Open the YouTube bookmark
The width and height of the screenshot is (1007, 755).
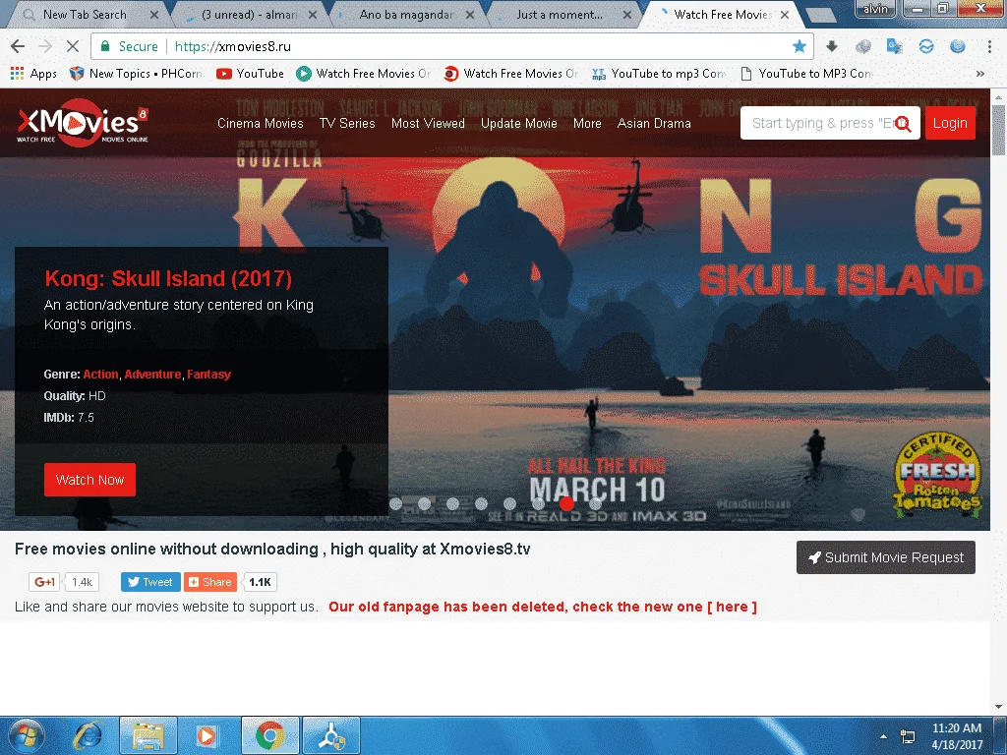point(251,74)
